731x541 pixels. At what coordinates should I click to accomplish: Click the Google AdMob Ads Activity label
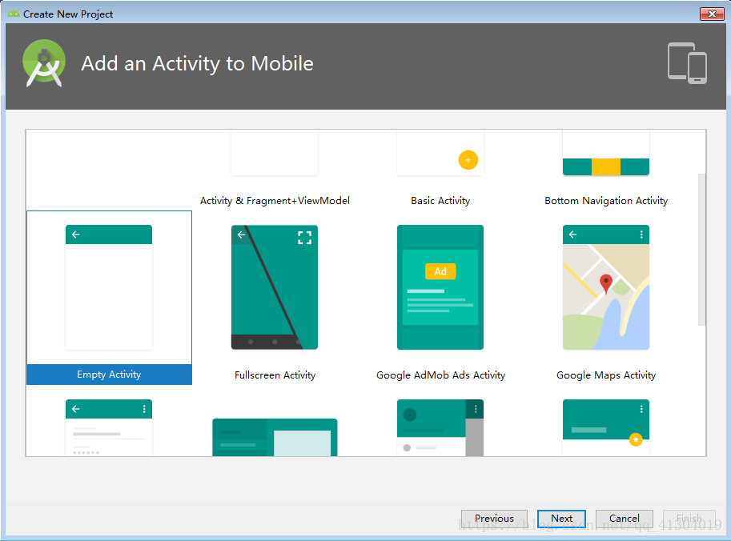coord(440,375)
